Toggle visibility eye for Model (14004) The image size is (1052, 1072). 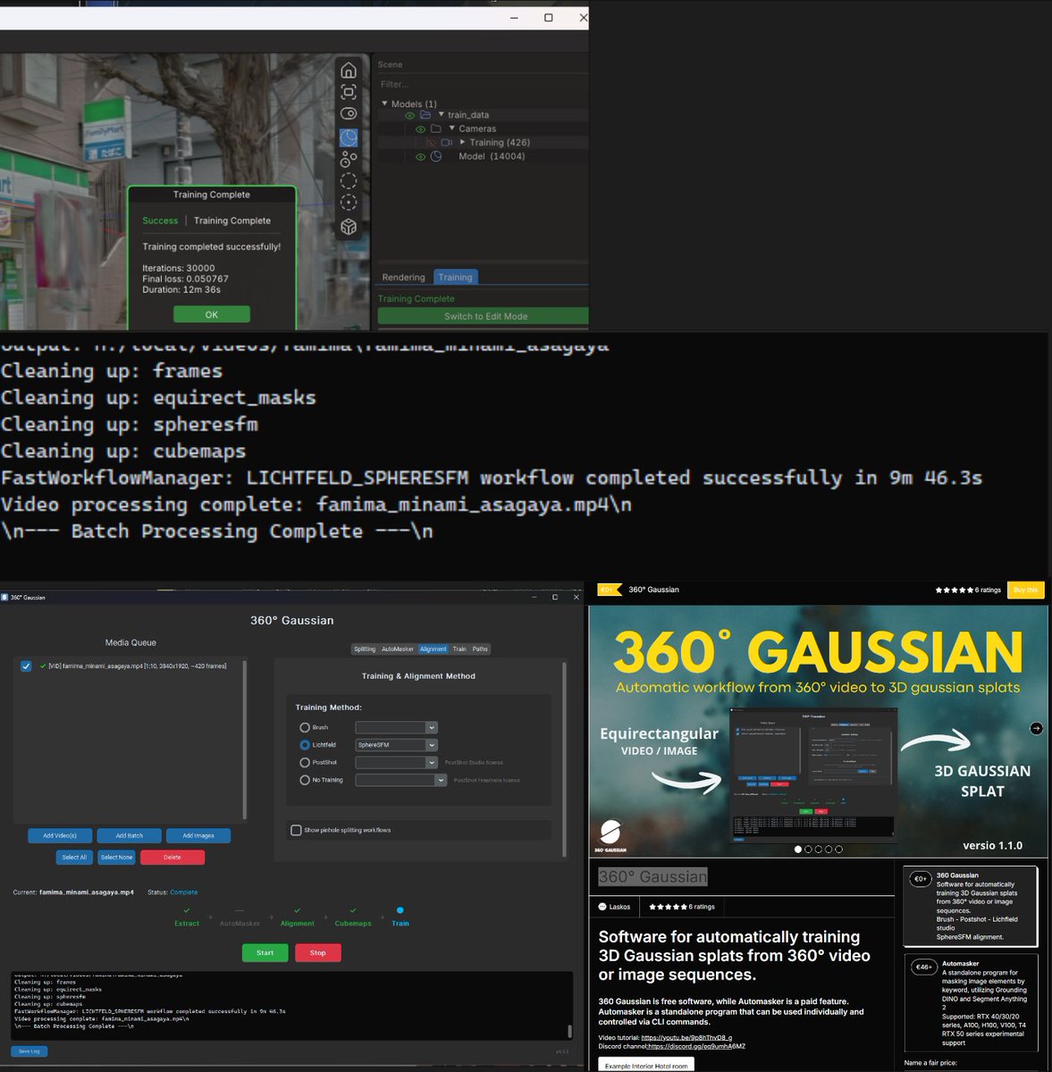[420, 156]
